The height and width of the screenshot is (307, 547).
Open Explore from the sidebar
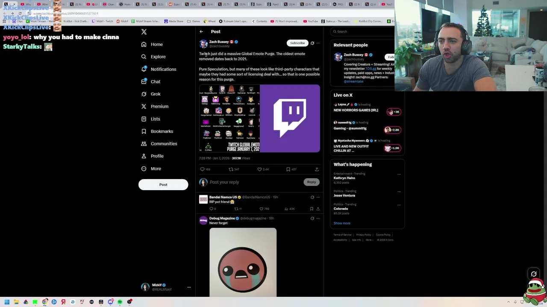click(x=153, y=57)
